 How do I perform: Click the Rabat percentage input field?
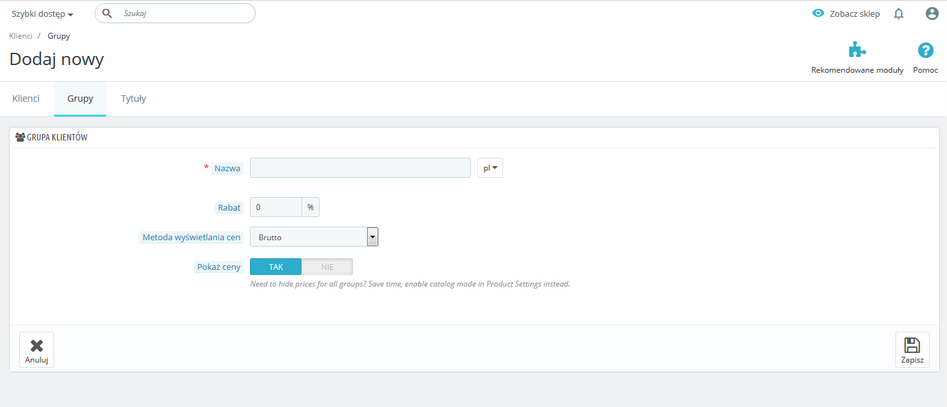coord(276,207)
